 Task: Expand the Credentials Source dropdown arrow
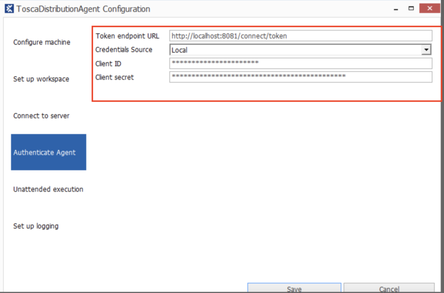coord(426,50)
